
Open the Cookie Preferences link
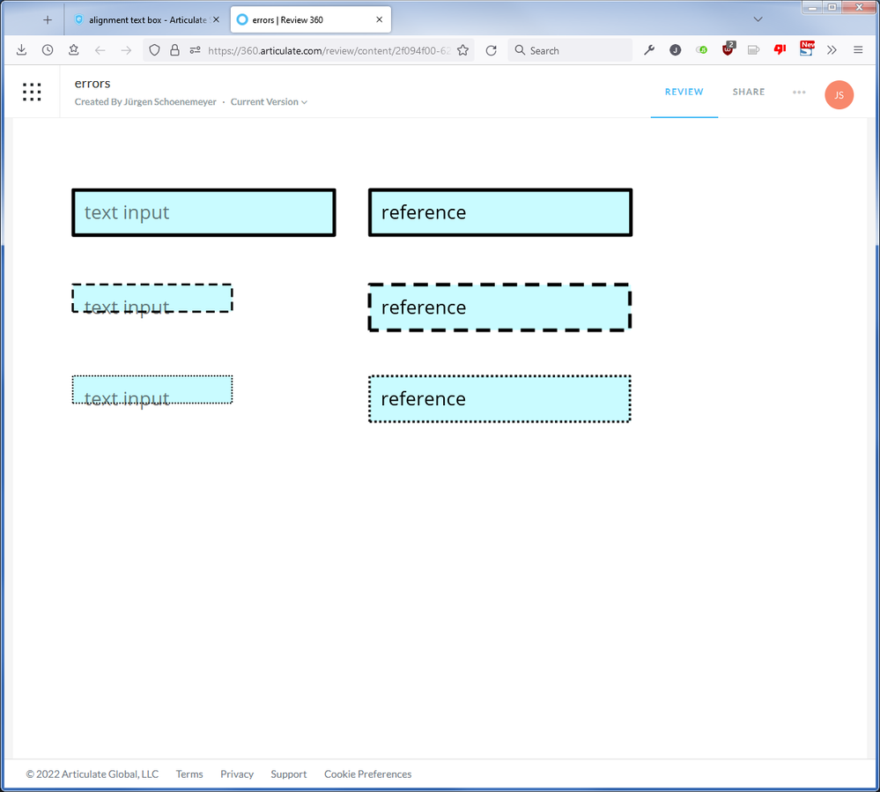point(367,774)
